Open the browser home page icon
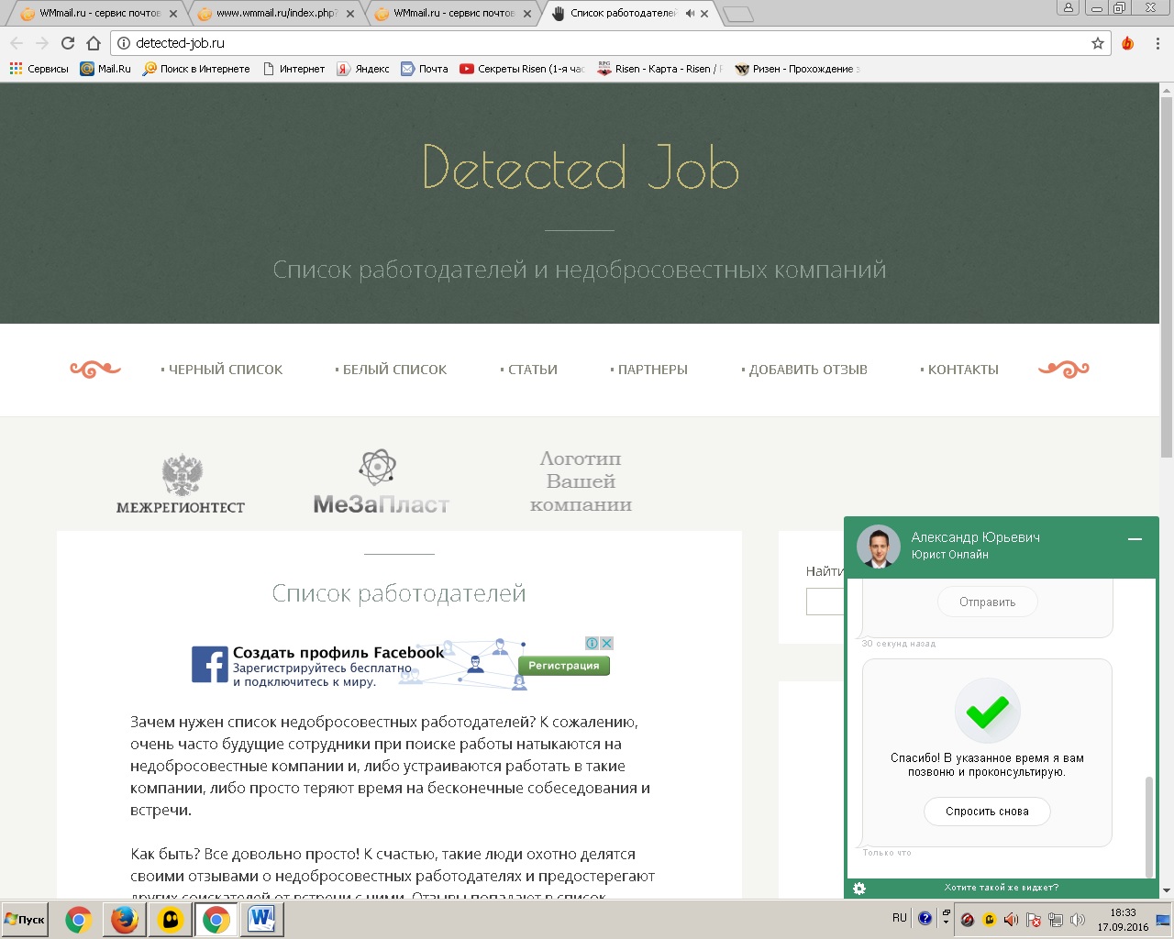 pos(94,43)
